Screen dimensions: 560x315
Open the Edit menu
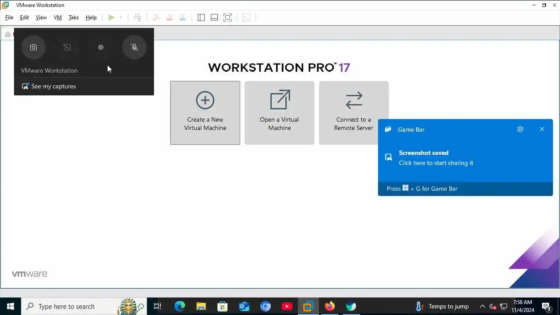pos(24,17)
